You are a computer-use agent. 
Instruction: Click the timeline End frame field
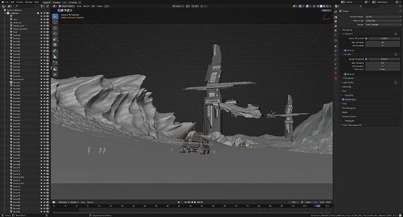point(325,202)
